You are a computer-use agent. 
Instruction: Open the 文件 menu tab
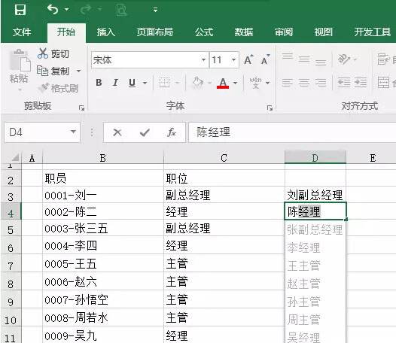coord(22,32)
